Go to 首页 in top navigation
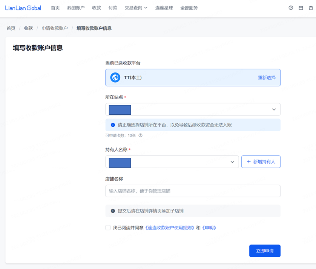Viewport: 316px width, 269px height. [55, 8]
